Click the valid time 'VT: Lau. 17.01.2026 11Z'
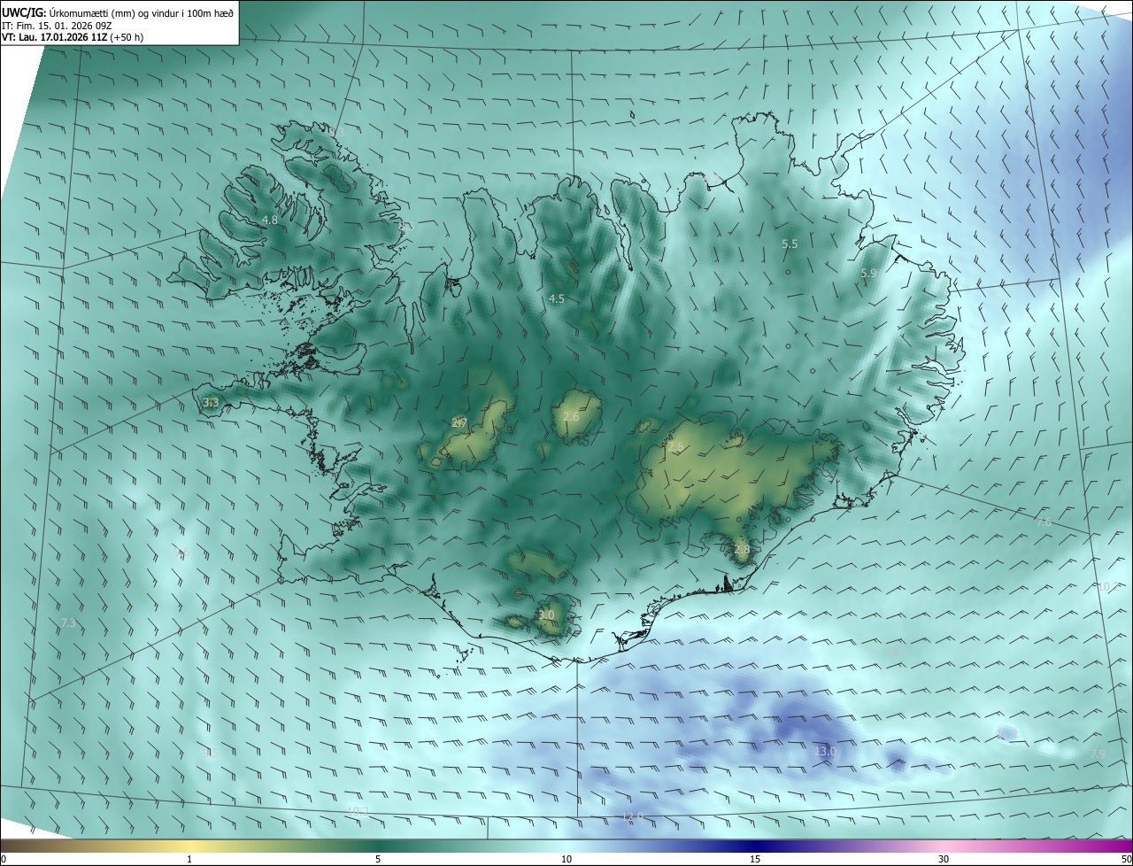1133x866 pixels. pos(55,37)
